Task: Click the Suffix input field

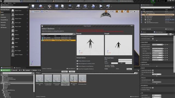Action: 125,61
